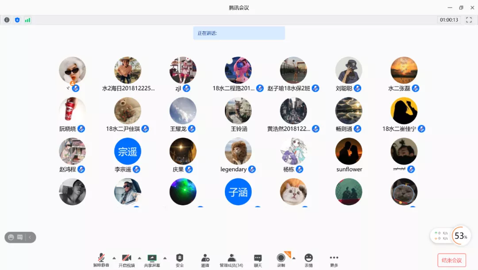Screen dimensions: 478x270
Task: Open the meeting info icon
Action: click(7, 20)
